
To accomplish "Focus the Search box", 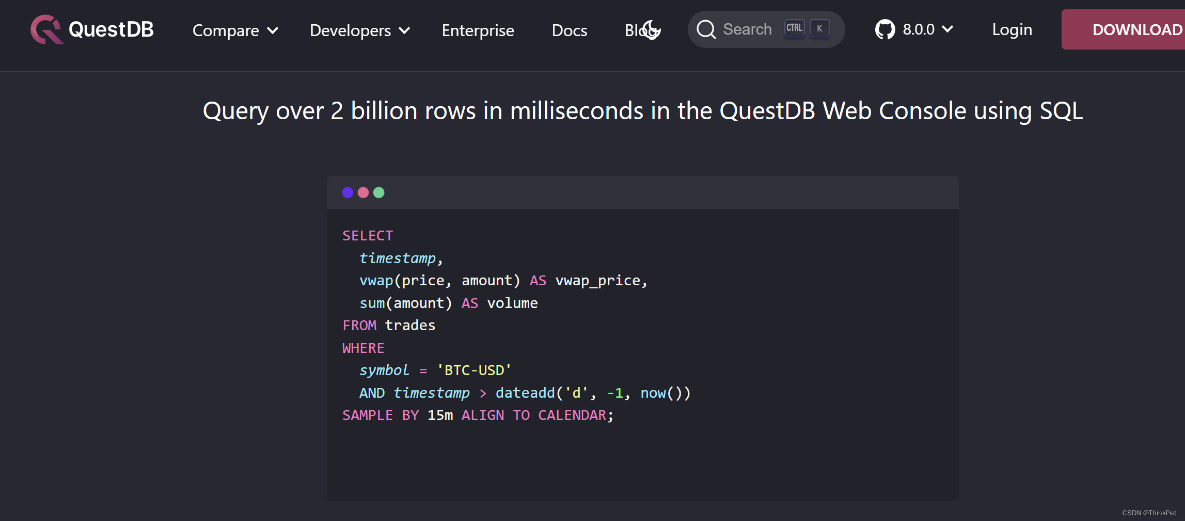I will (766, 29).
